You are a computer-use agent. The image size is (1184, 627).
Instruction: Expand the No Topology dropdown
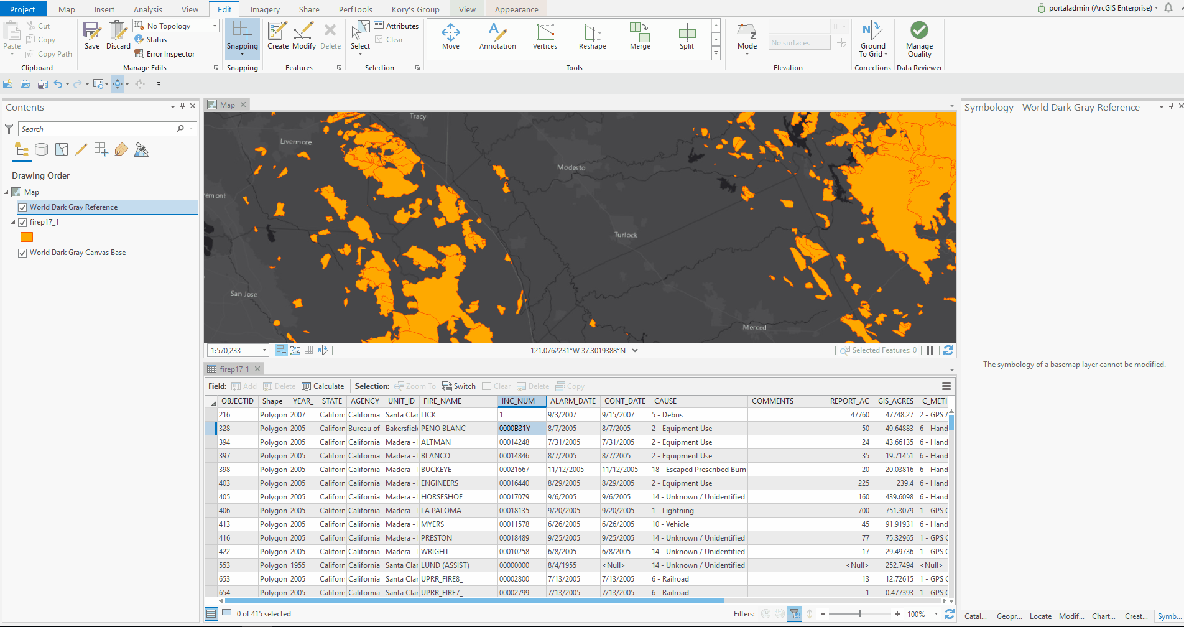[215, 26]
